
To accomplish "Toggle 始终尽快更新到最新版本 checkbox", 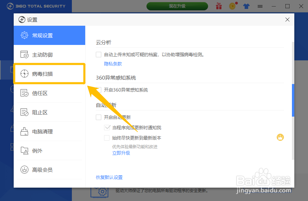I will (x=107, y=138).
